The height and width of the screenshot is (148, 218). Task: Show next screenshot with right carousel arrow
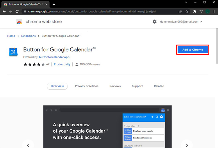coord(187,145)
